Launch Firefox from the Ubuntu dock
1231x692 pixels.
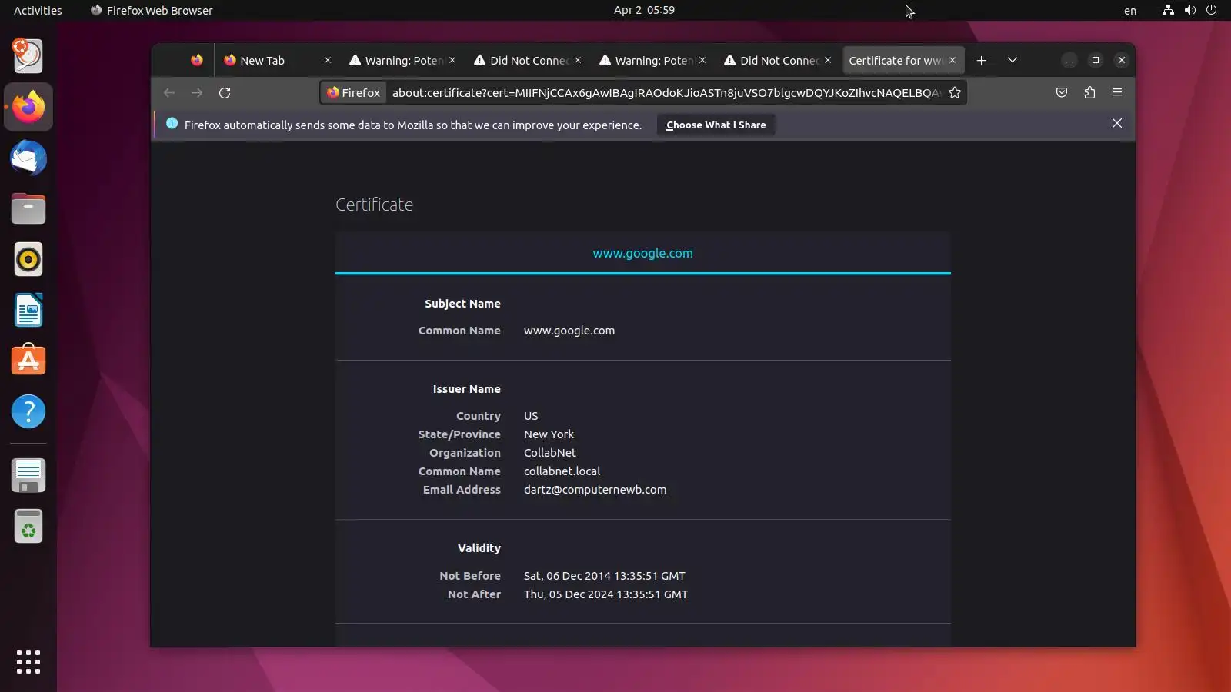28,107
